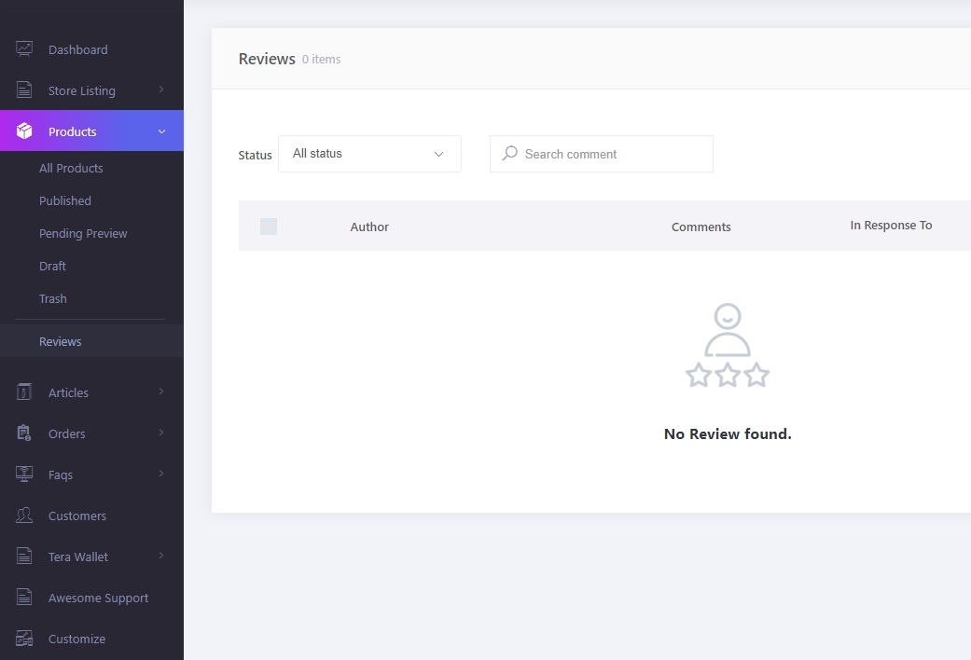Image resolution: width=971 pixels, height=660 pixels.
Task: Click the Faqs monitor icon
Action: coord(24,474)
